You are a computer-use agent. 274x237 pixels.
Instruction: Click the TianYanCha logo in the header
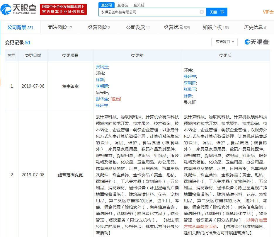pyautogui.click(x=18, y=9)
